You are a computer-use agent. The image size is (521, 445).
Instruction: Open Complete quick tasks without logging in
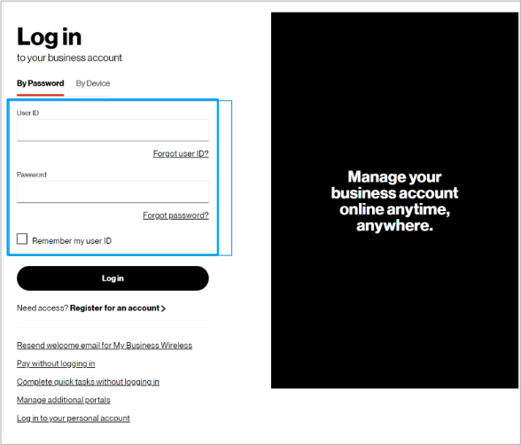pyautogui.click(x=88, y=382)
